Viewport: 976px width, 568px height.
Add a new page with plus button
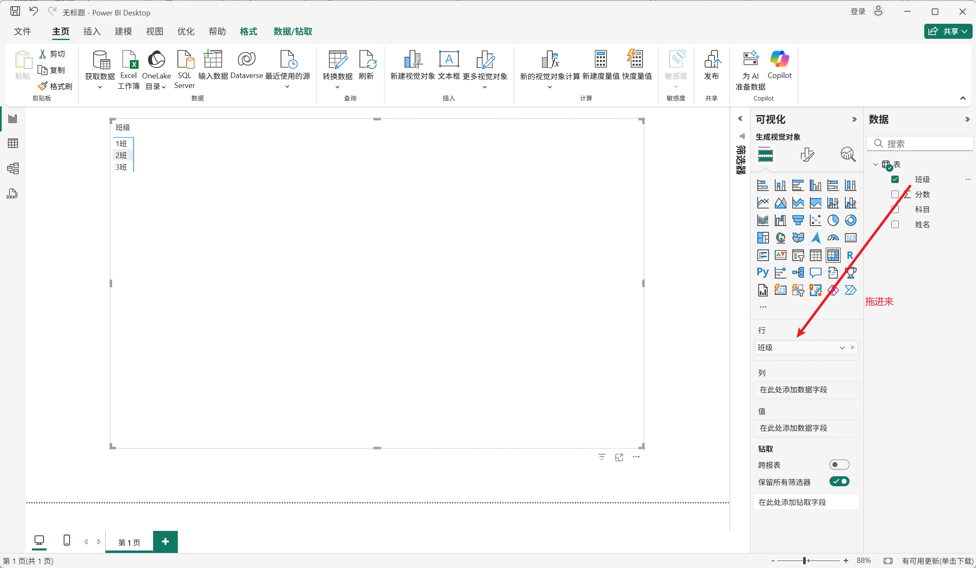pyautogui.click(x=165, y=541)
